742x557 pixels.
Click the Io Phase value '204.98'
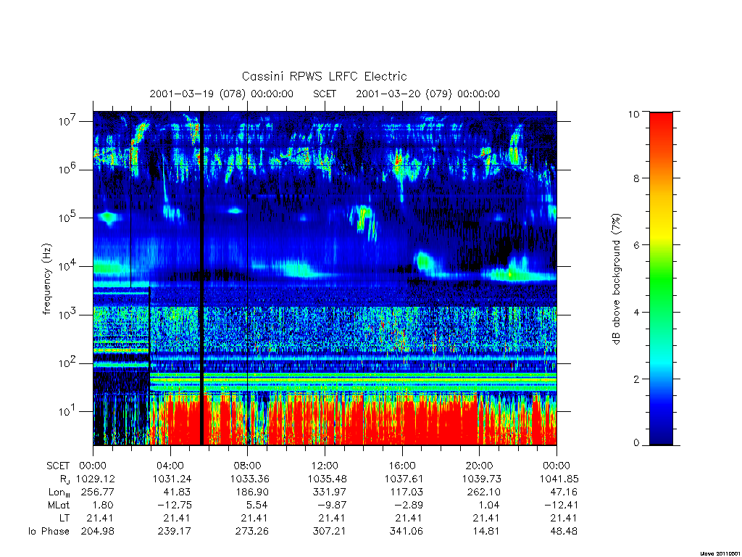click(x=98, y=532)
